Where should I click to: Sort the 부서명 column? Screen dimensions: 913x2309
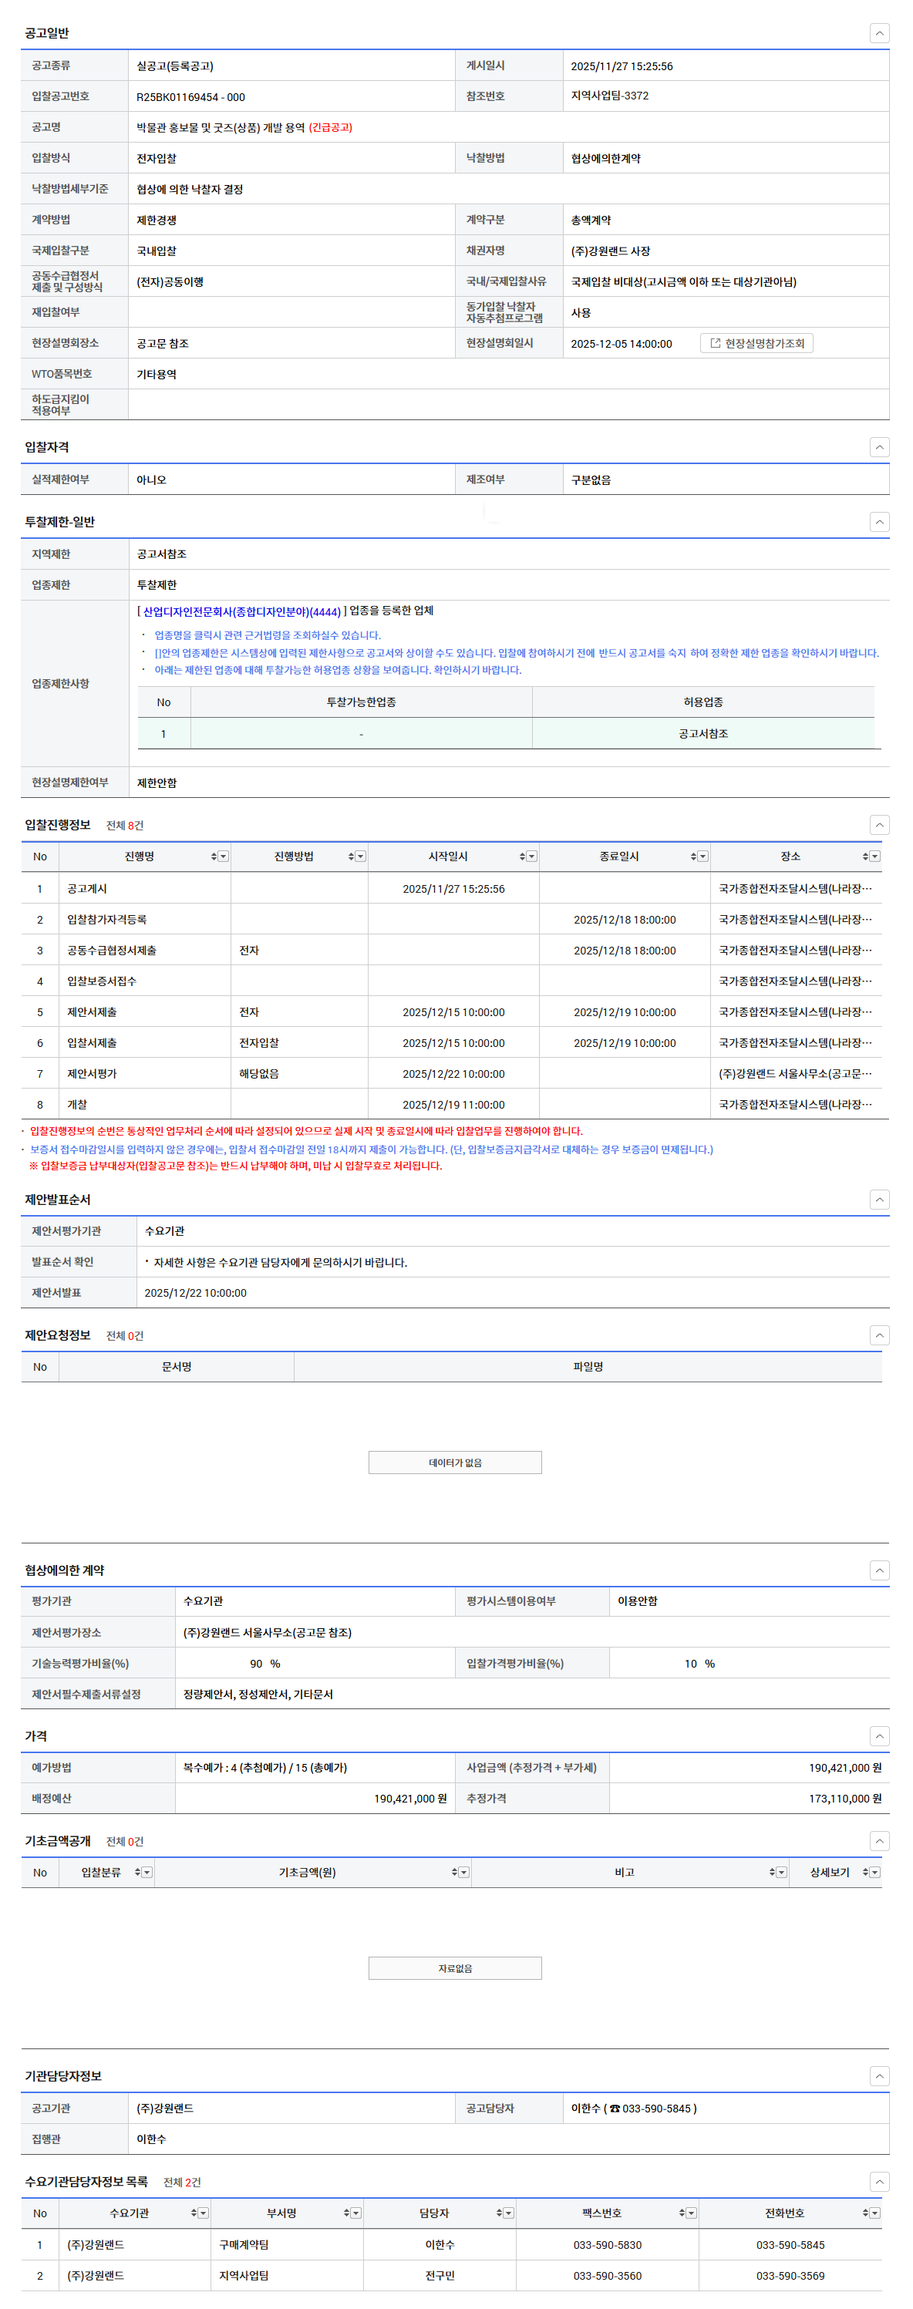tap(346, 2213)
